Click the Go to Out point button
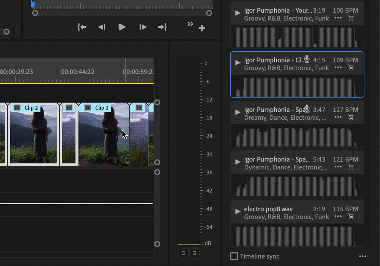This screenshot has width=380, height=266. click(163, 27)
